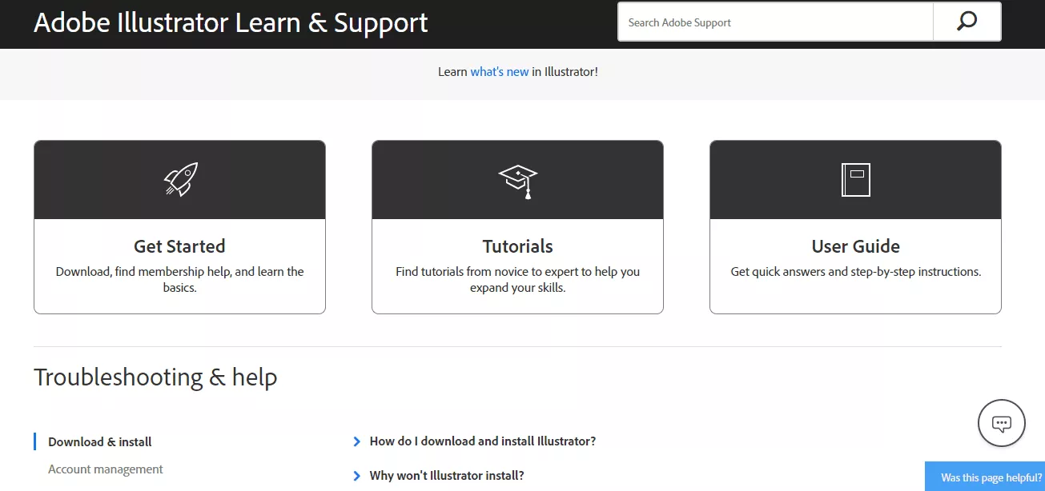Click the Troubleshooting & help heading
The width and height of the screenshot is (1045, 491).
155,377
